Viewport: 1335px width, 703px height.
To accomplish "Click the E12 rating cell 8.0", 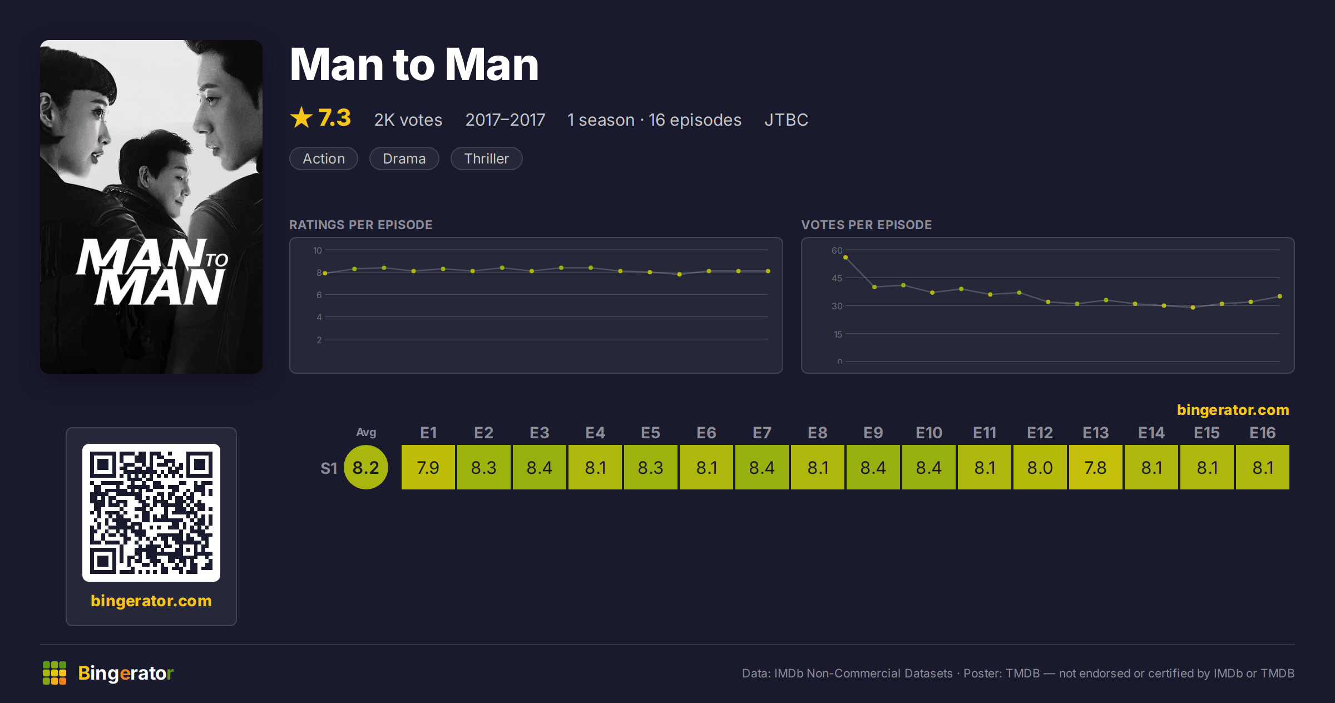I will (1040, 467).
